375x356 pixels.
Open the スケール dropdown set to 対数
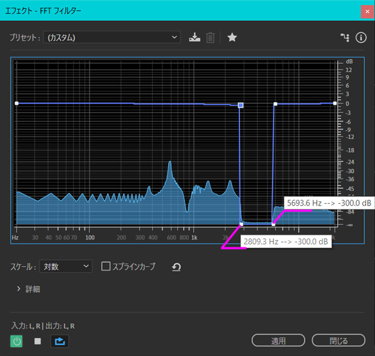coord(65,266)
